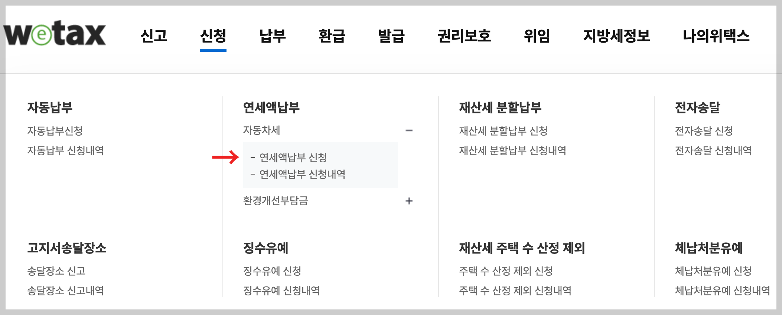This screenshot has width=782, height=315.
Task: Open the 신고 menu
Action: [153, 36]
